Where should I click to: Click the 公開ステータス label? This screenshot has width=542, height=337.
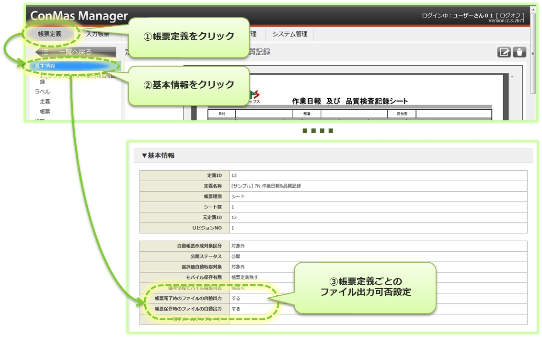[206, 256]
